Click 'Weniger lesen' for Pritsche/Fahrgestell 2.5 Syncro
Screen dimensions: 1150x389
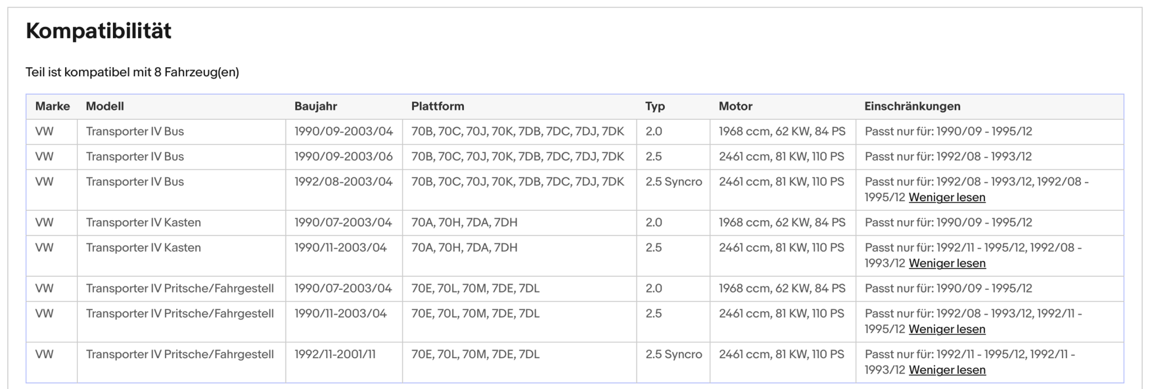(x=947, y=370)
